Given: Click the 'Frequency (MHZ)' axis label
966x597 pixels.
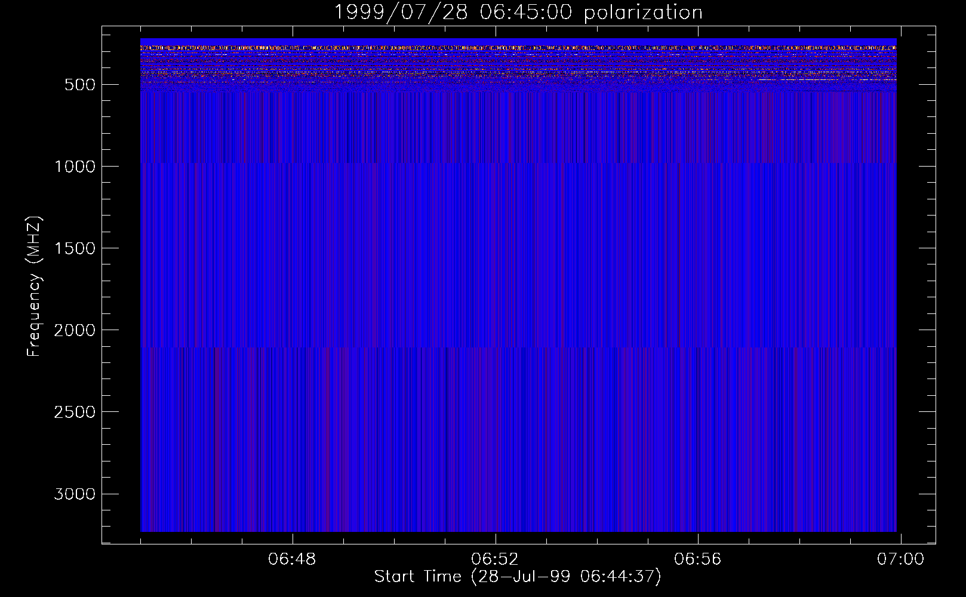Looking at the screenshot, I should (x=34, y=286).
